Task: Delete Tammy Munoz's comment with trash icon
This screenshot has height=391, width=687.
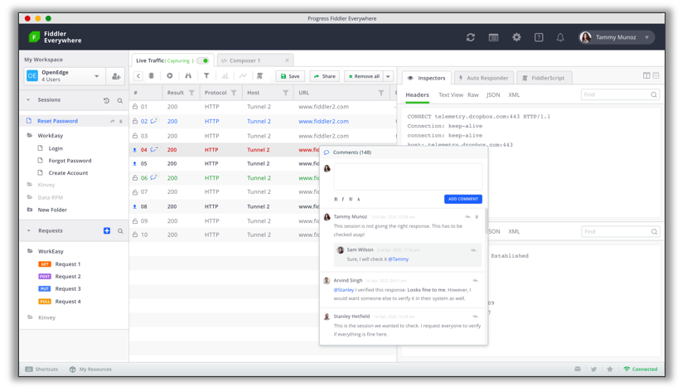Action: (477, 217)
